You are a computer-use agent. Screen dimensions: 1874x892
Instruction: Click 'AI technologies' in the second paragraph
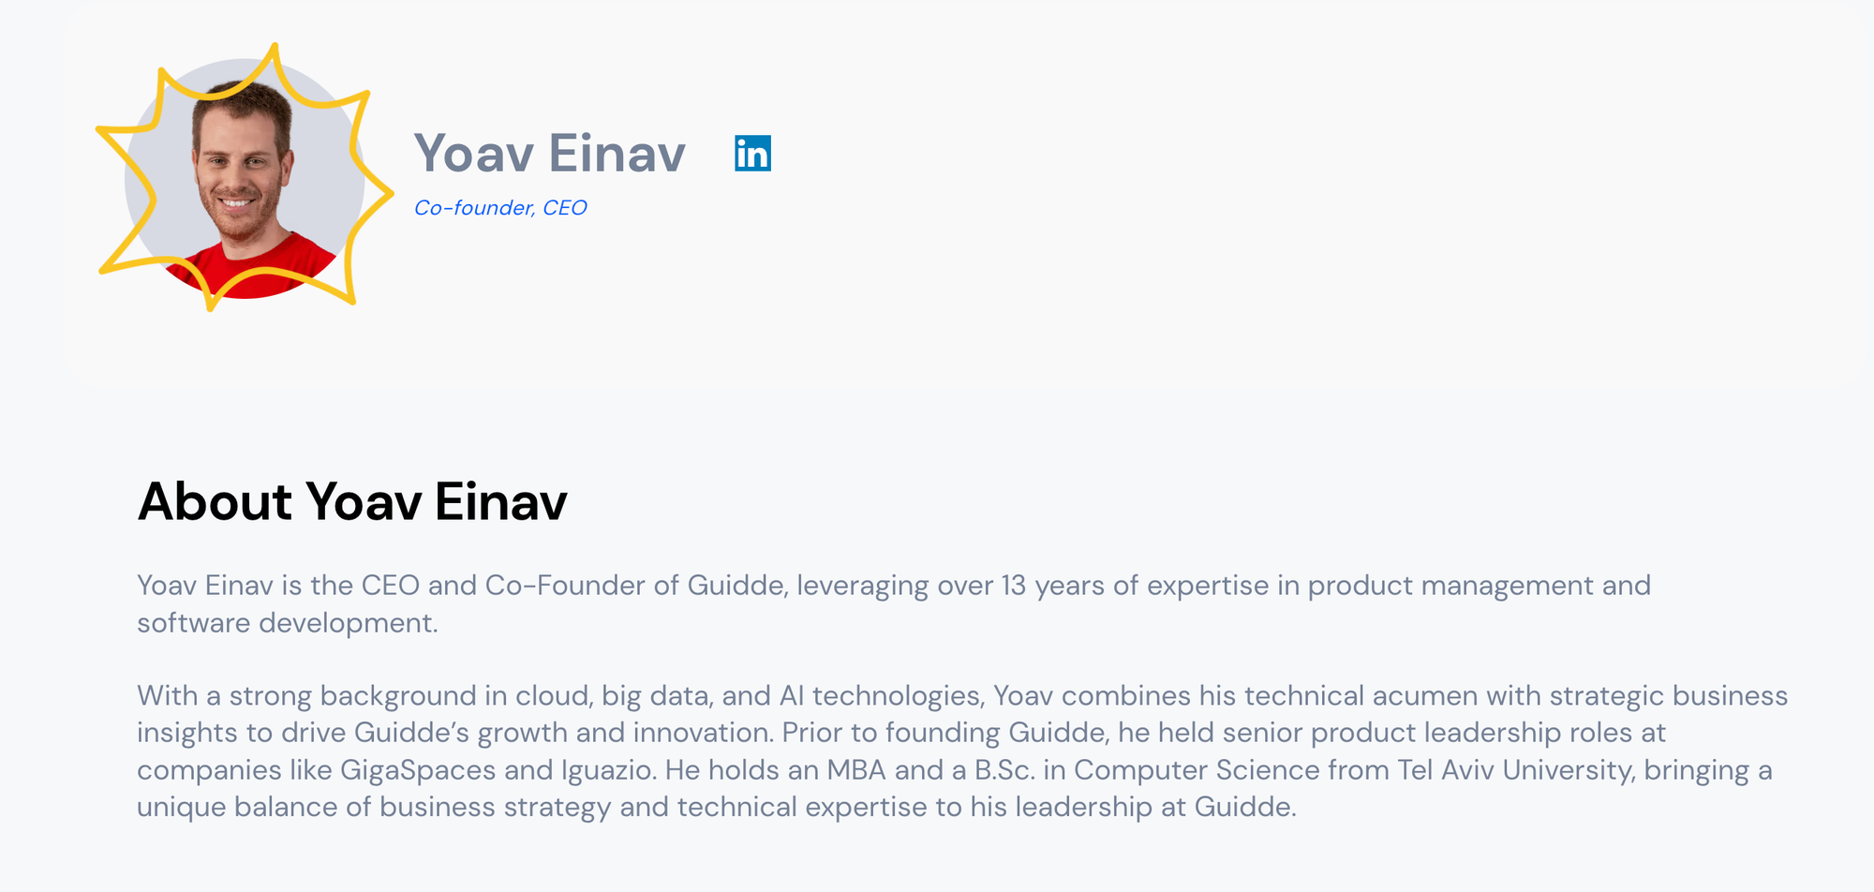tap(880, 696)
